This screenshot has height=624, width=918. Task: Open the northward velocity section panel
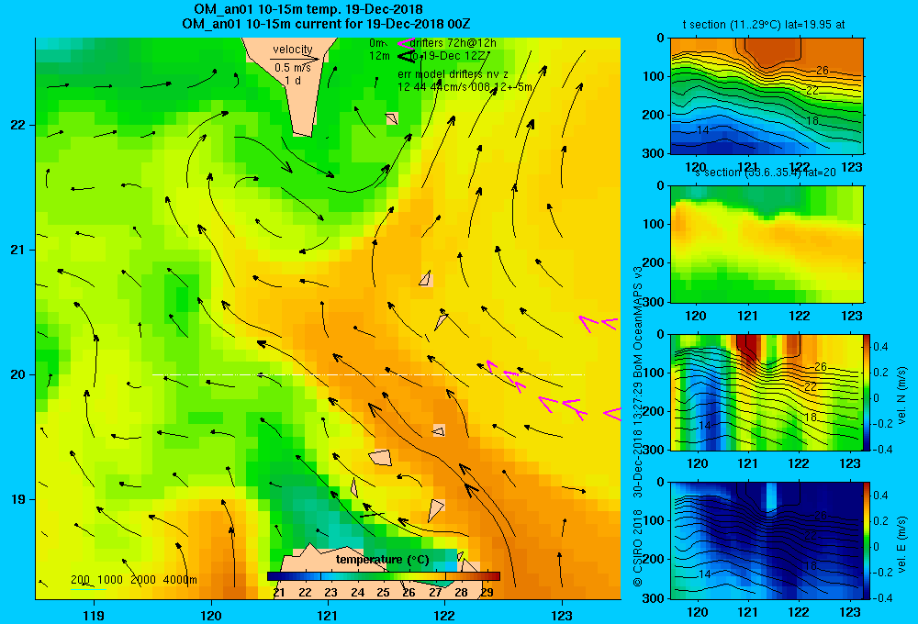767,392
